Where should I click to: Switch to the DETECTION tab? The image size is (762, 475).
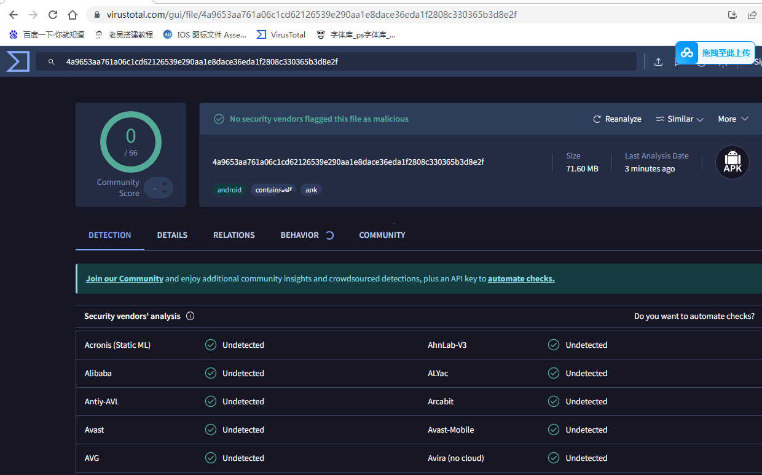tap(110, 235)
